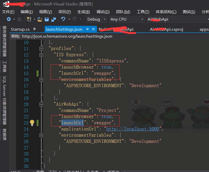Open the 文件(F) menu
This screenshot has height=172, width=209.
pos(8,12)
